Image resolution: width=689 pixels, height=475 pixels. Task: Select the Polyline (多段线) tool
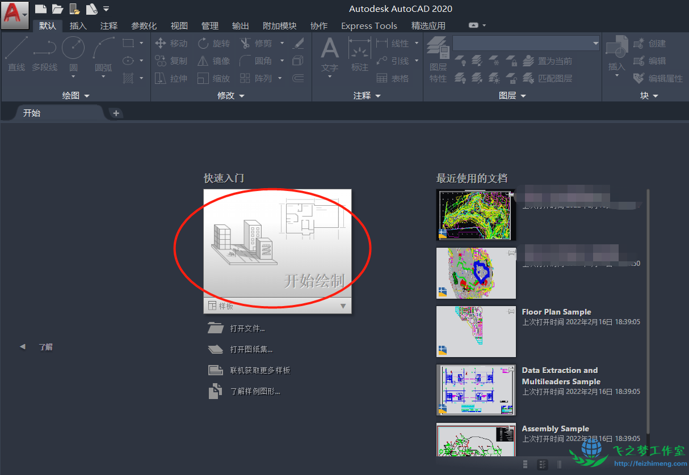point(45,54)
